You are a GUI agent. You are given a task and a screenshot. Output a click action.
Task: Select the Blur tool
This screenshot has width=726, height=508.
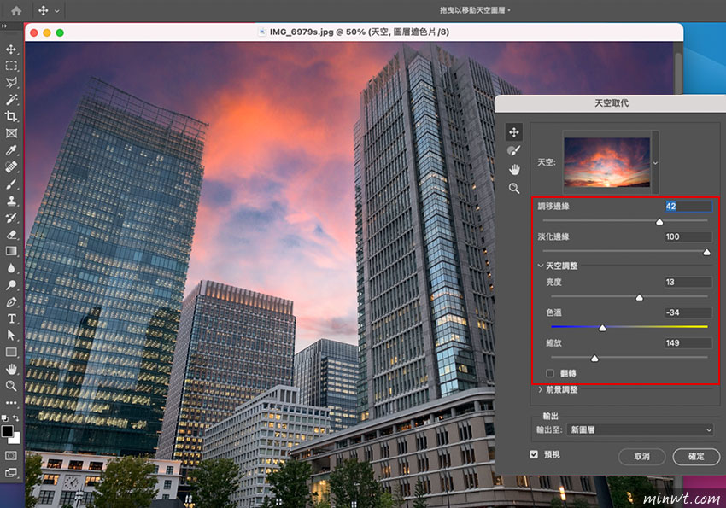(x=11, y=268)
